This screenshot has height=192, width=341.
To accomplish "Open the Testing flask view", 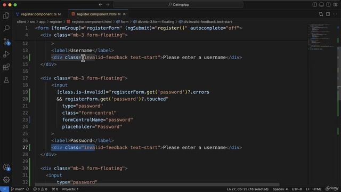I will [x=6, y=79].
